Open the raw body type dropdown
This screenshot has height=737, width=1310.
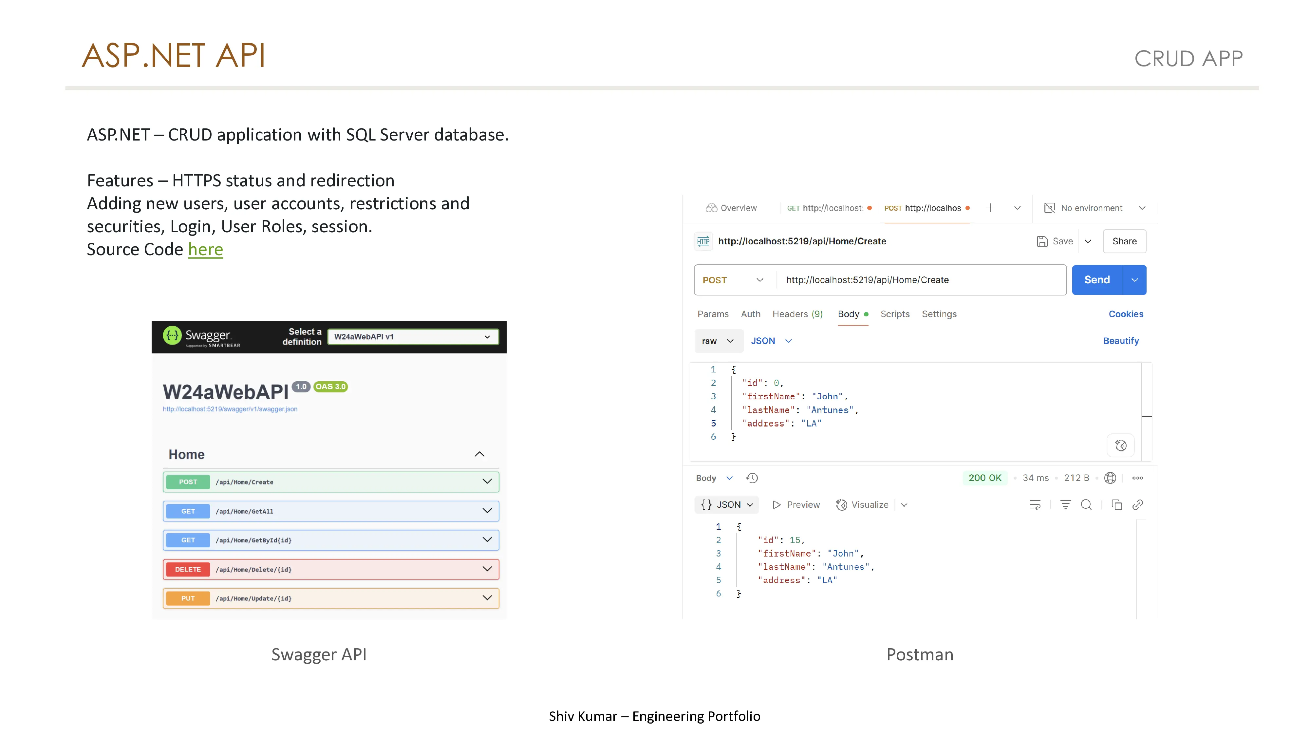[718, 341]
